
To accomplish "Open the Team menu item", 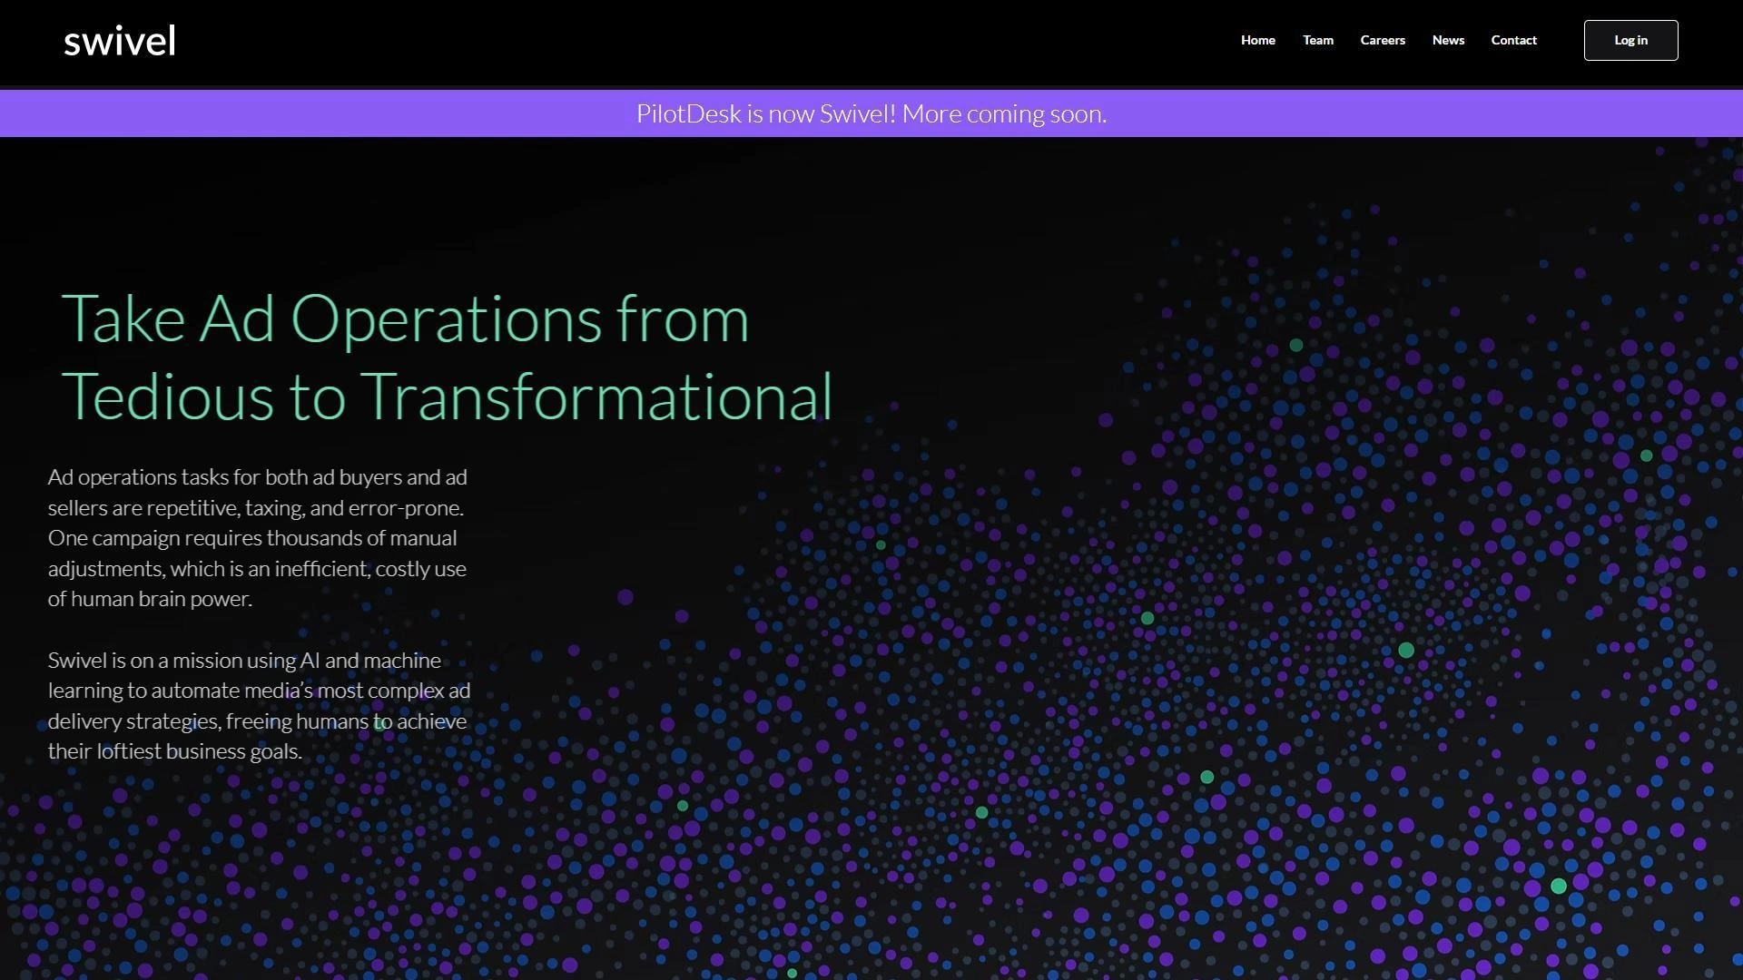I will pos(1317,40).
